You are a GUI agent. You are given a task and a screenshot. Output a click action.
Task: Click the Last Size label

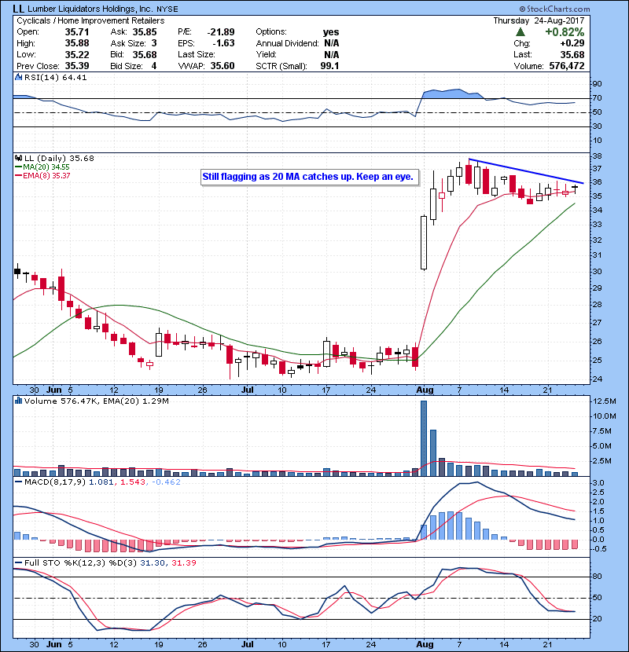tap(196, 54)
